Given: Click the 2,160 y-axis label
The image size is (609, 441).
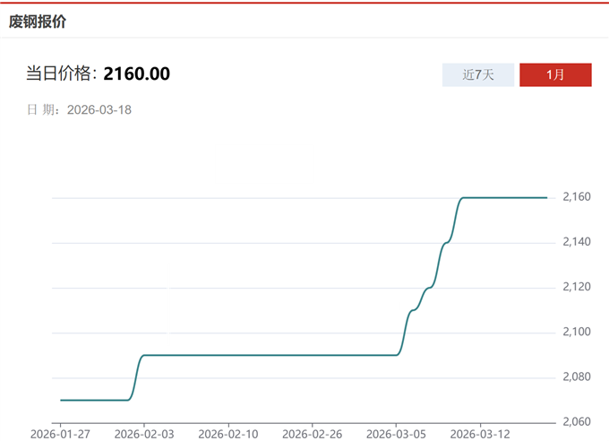Looking at the screenshot, I should click(577, 197).
